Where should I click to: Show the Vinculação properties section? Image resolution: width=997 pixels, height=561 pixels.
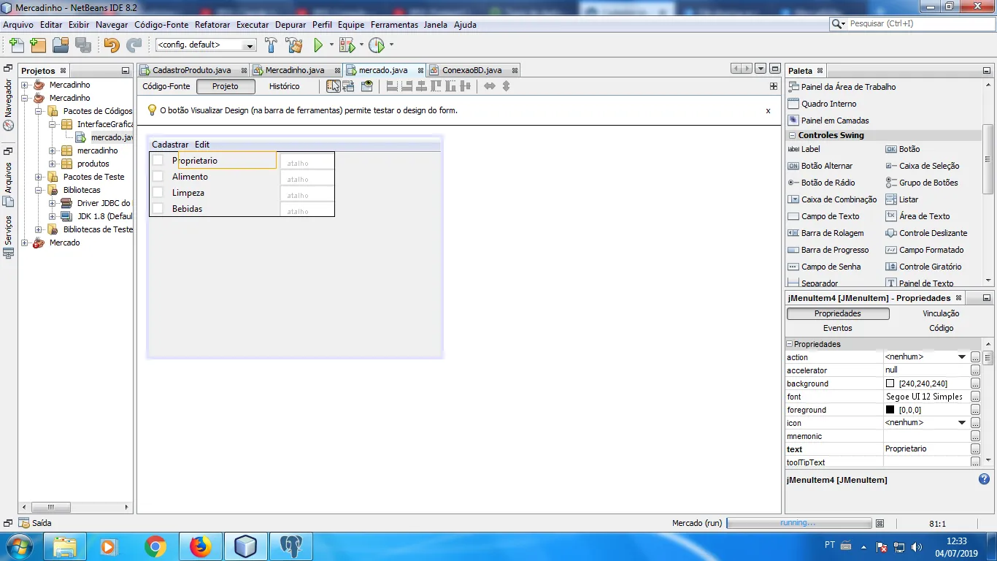click(x=941, y=313)
